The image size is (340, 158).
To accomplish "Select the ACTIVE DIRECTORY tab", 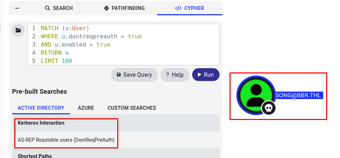I will 41,108.
